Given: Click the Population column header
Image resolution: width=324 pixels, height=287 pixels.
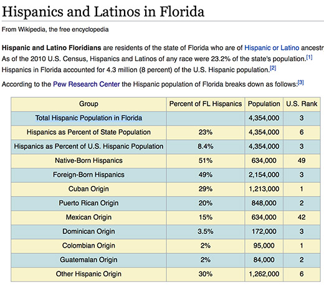Looking at the screenshot, I should [264, 104].
